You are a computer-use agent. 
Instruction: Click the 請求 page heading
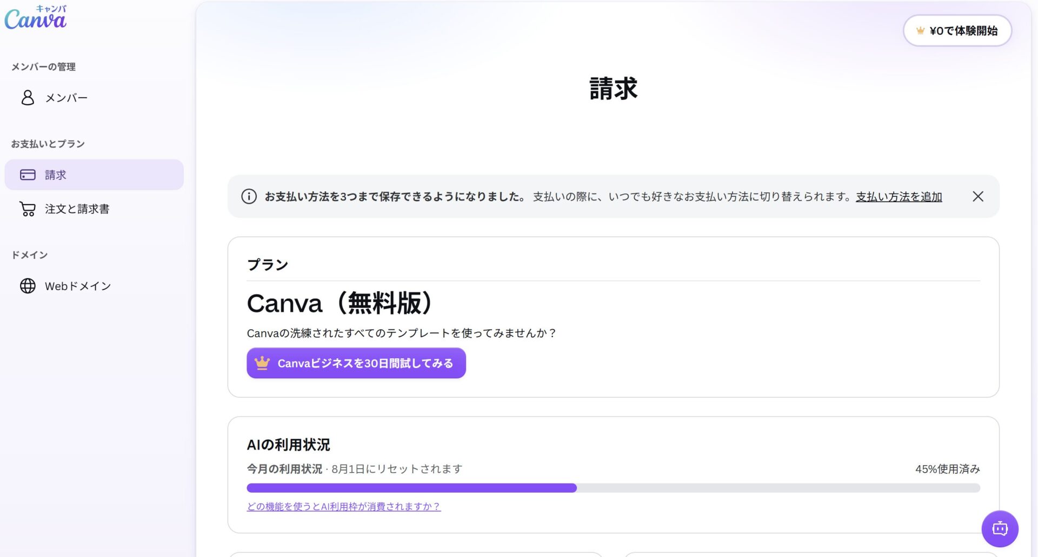614,88
